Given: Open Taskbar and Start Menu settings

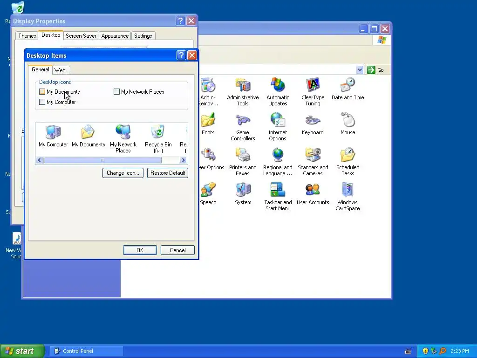Looking at the screenshot, I should pyautogui.click(x=278, y=197).
